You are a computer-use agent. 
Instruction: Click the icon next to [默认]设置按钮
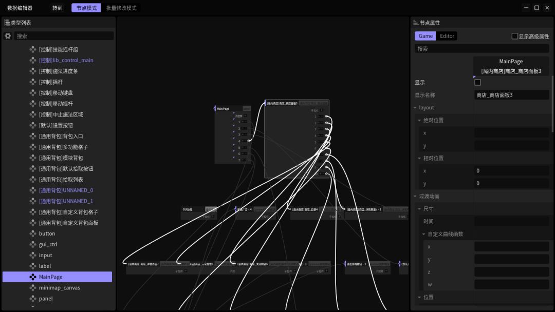pos(33,125)
